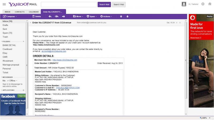
Task: Go to Yahoo home via house icon
Action: [210, 4]
